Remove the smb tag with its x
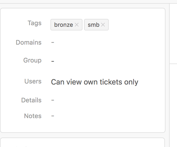The width and height of the screenshot is (177, 147). (103, 25)
